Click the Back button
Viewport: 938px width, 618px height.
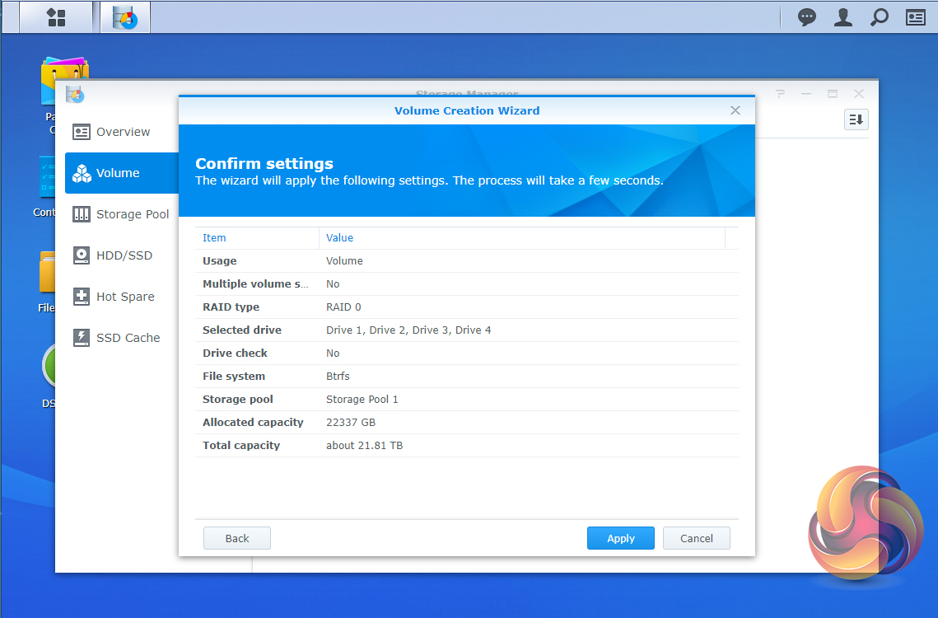click(237, 538)
